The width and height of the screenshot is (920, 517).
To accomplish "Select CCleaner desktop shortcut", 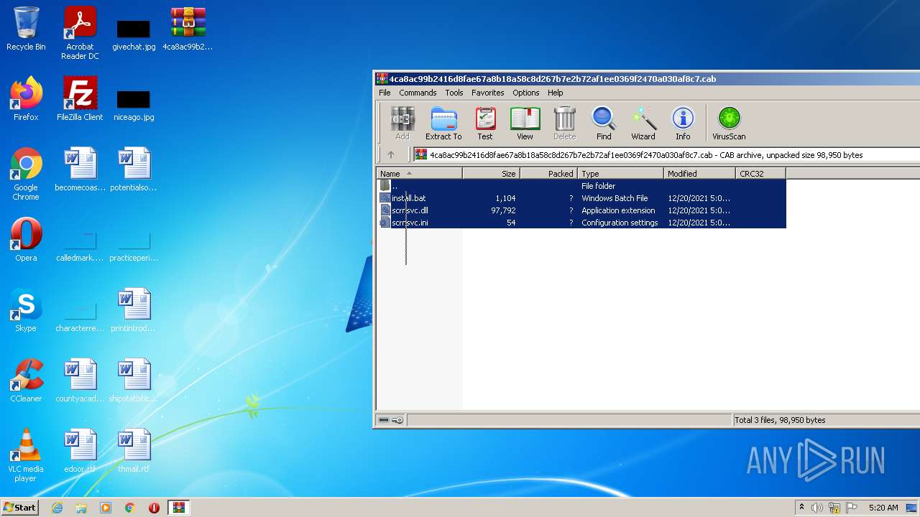I will (x=26, y=381).
